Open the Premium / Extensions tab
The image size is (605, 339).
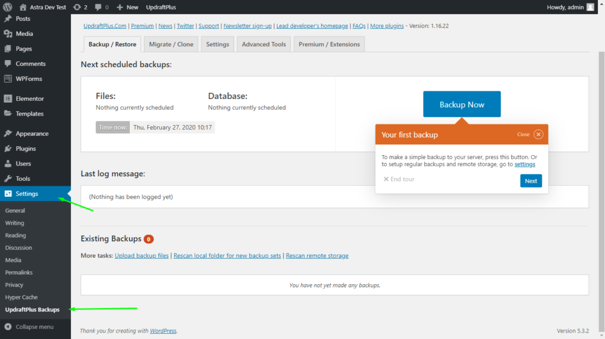[329, 44]
